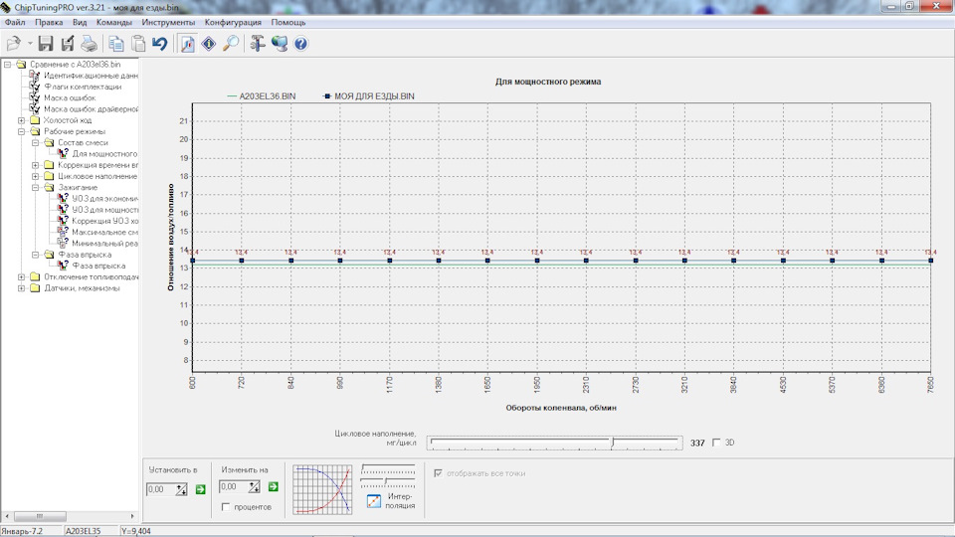Screen dimensions: 955x537
Task: Click the Save (floppy disk) toolbar icon
Action: click(x=46, y=44)
